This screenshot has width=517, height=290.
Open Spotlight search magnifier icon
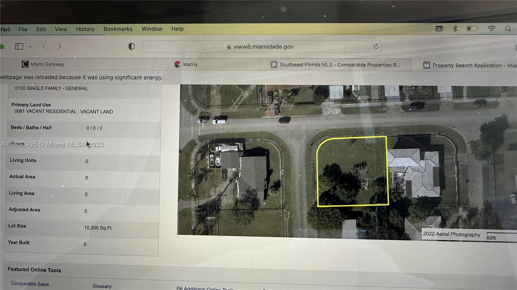coord(508,29)
